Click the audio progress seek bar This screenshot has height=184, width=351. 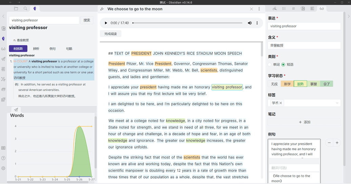[x=187, y=23]
